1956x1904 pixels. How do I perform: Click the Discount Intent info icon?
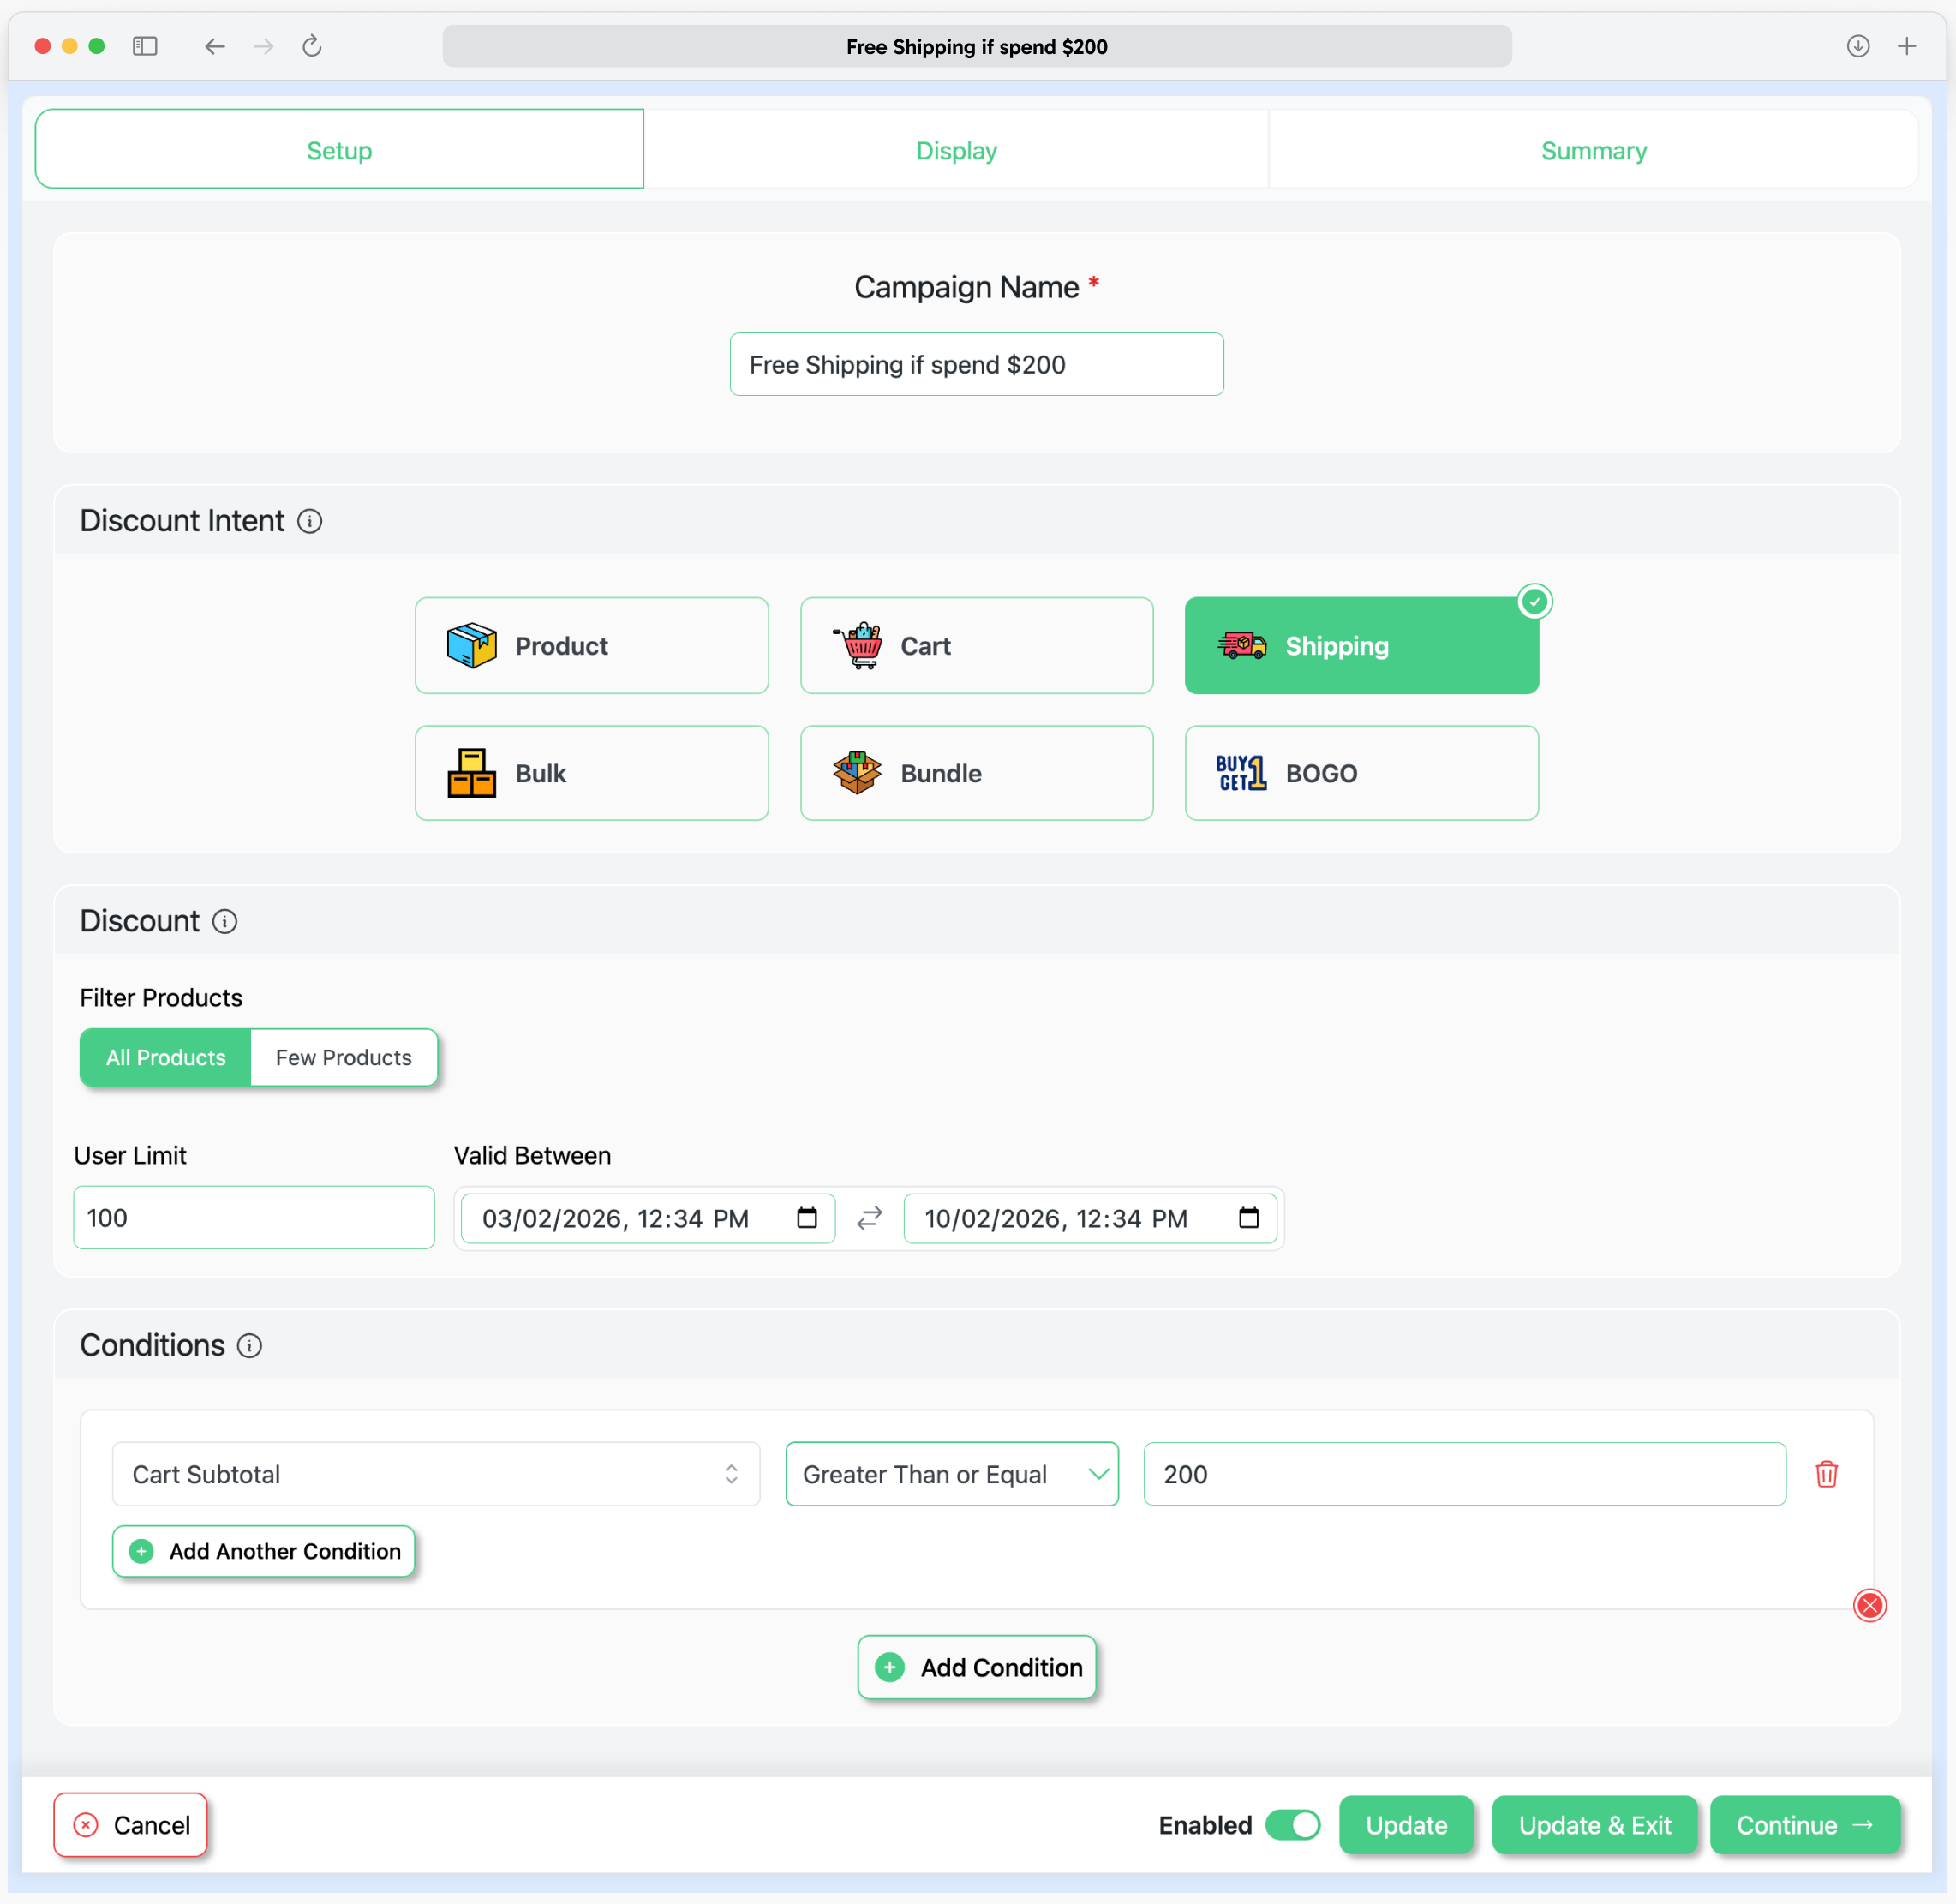[310, 521]
